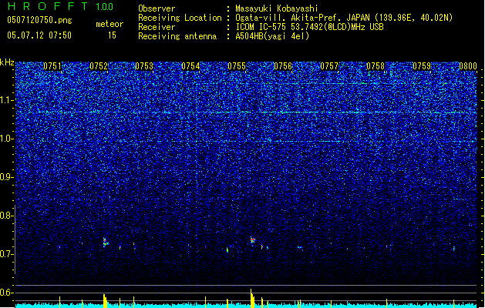
Task: Click the 0757 time marker
Action: point(329,66)
